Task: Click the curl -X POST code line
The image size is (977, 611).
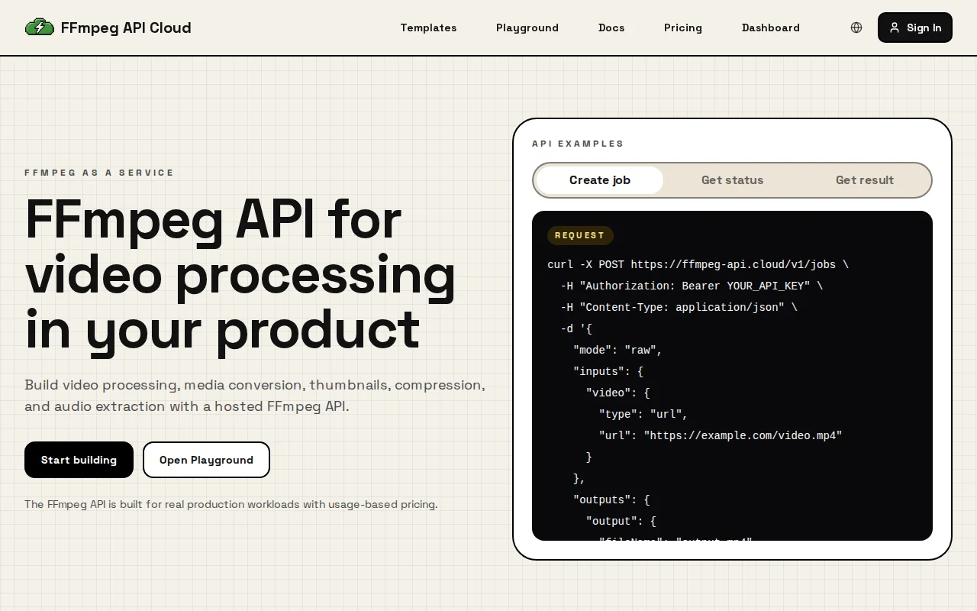Action: coord(698,264)
